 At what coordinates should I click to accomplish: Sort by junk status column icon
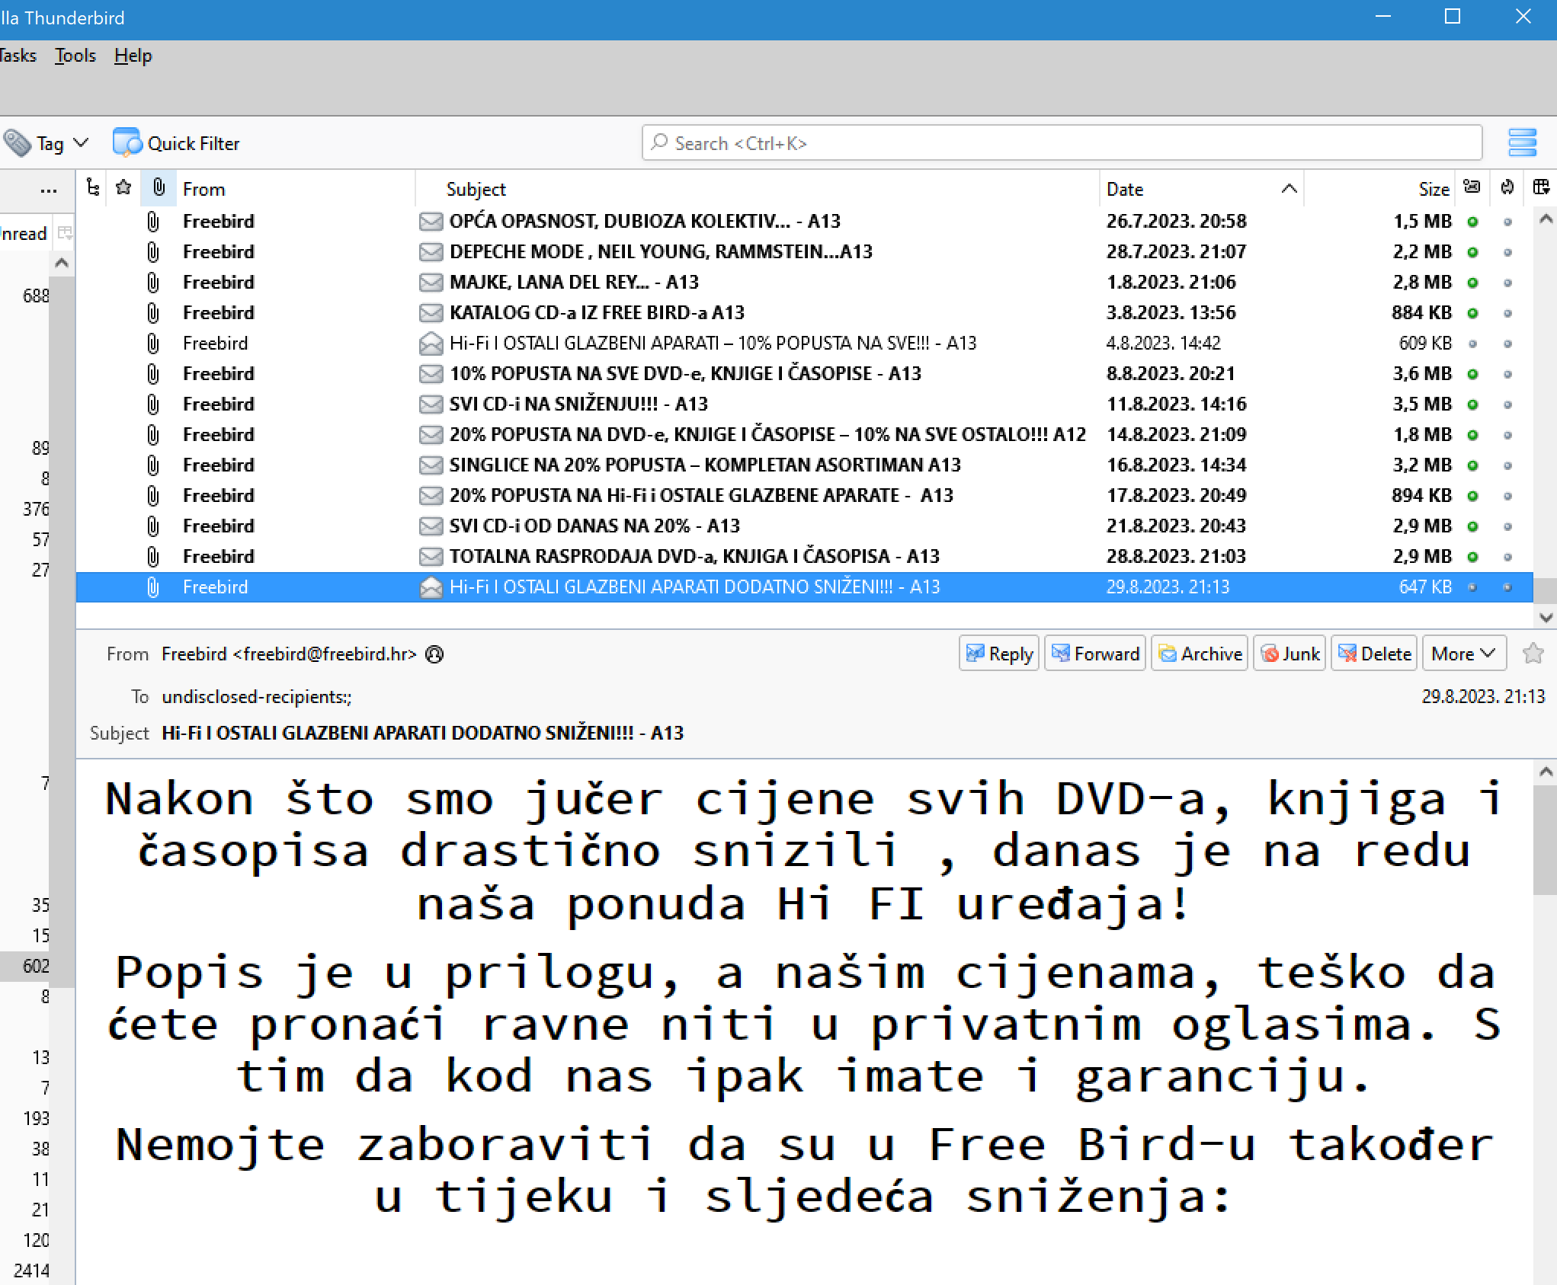click(x=1507, y=187)
